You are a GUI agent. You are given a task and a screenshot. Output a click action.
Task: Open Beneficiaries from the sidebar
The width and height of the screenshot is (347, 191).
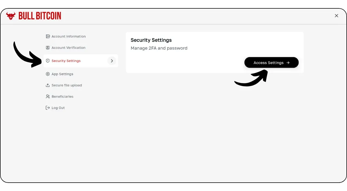[x=62, y=97]
